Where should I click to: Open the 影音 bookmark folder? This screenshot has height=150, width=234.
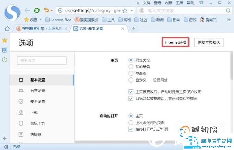[x=174, y=20]
